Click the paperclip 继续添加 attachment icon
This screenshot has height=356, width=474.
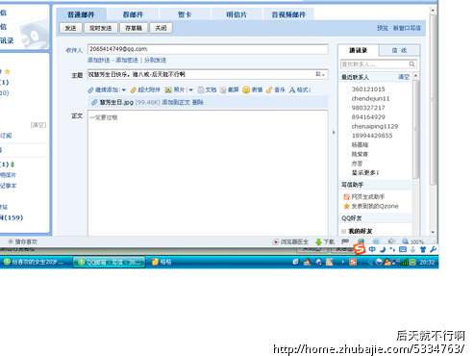click(91, 90)
